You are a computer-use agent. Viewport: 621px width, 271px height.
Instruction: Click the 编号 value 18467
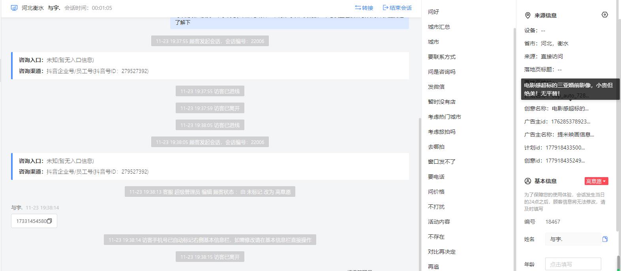553,222
